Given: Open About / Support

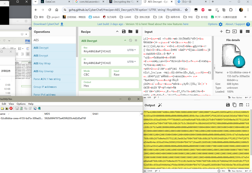Looking at the screenshot, I should tap(237, 24).
